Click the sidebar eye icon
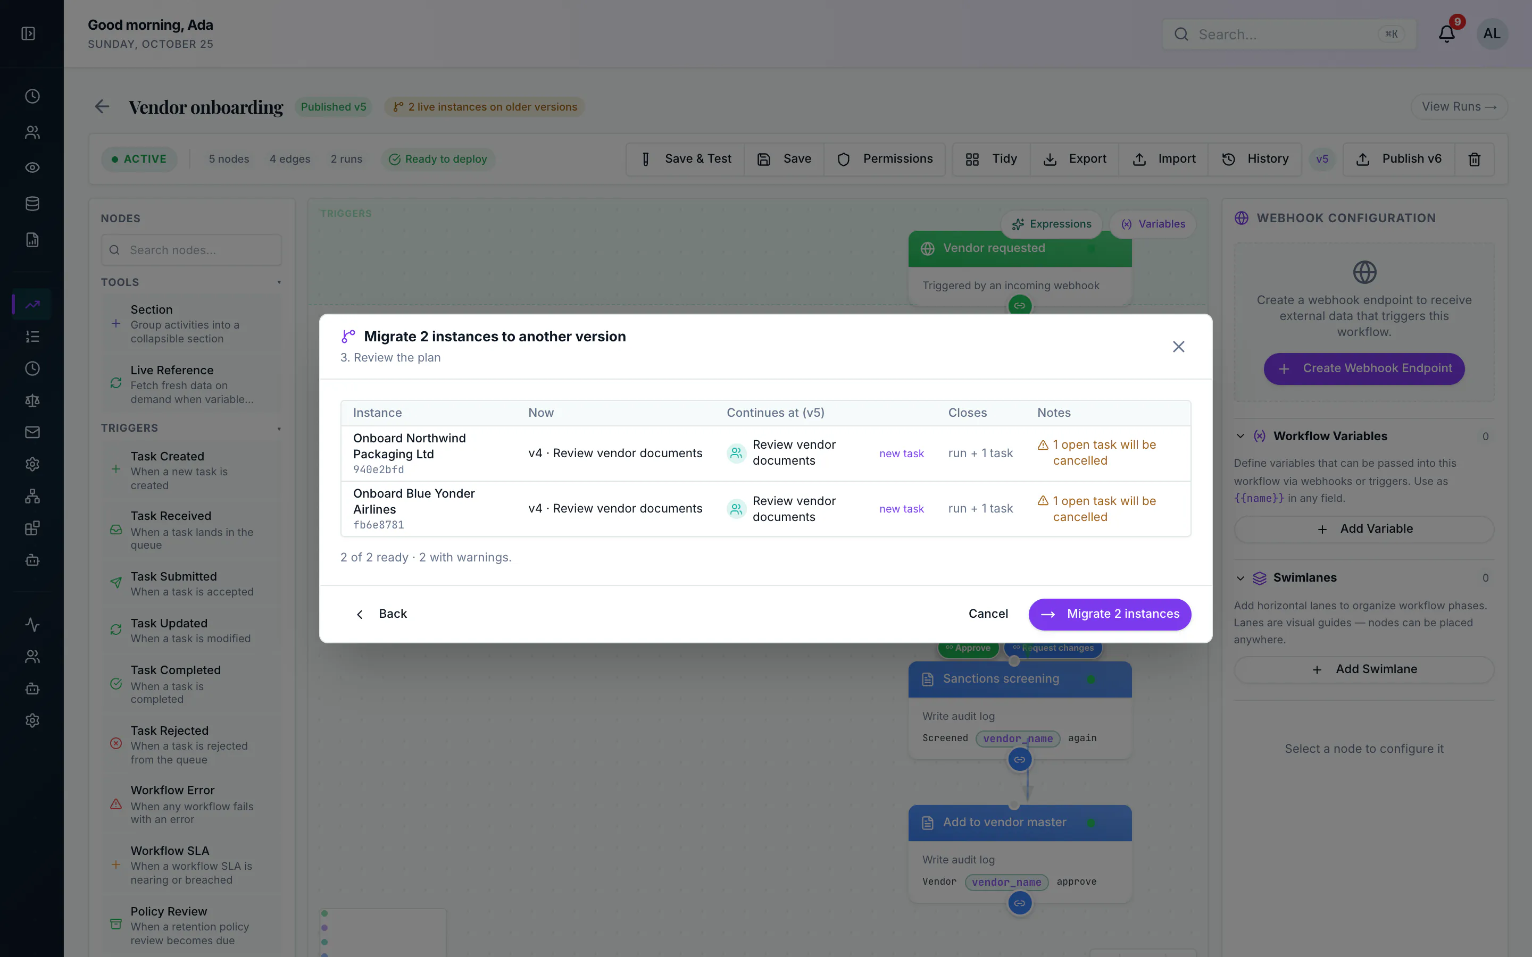The image size is (1532, 957). pyautogui.click(x=32, y=167)
